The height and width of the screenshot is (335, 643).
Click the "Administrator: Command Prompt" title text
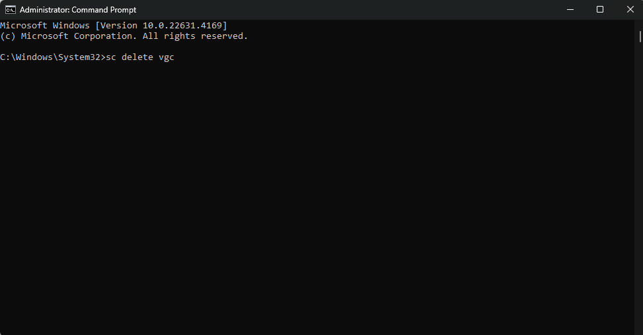pyautogui.click(x=78, y=10)
